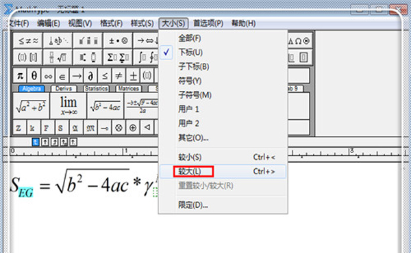This screenshot has height=253, width=411.
Task: Open the 格式(F) menu
Action: 112,23
